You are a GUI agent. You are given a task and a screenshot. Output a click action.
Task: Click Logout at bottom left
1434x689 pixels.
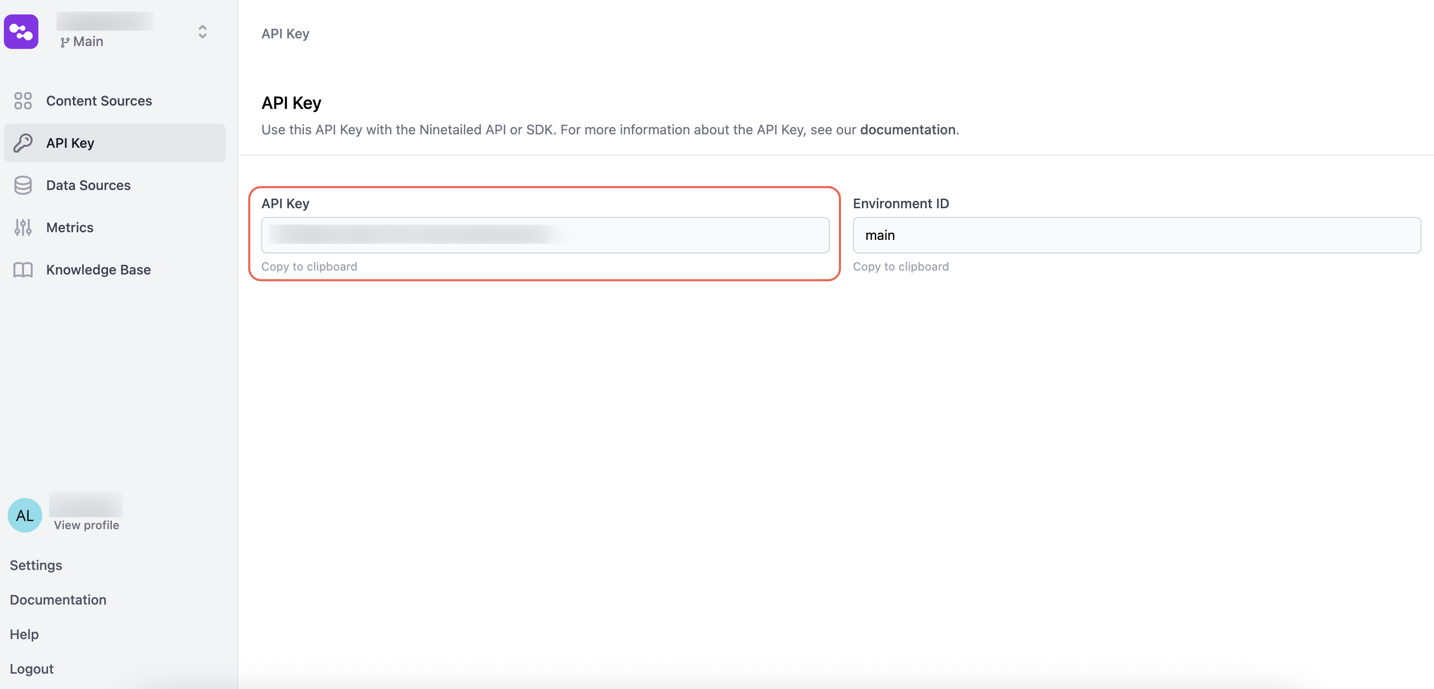(x=32, y=668)
